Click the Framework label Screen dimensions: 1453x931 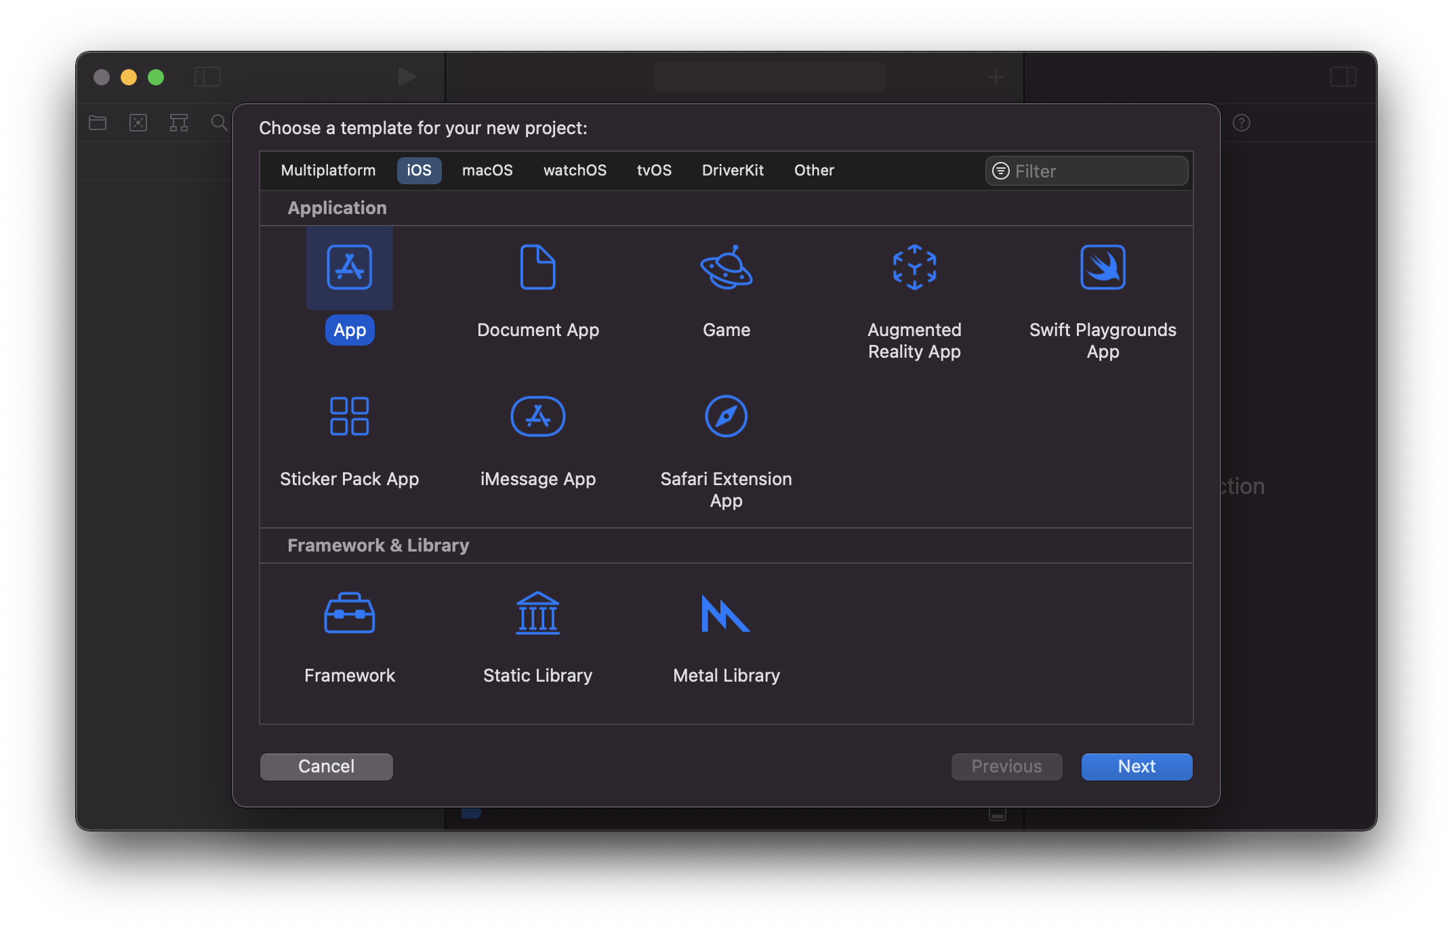350,676
